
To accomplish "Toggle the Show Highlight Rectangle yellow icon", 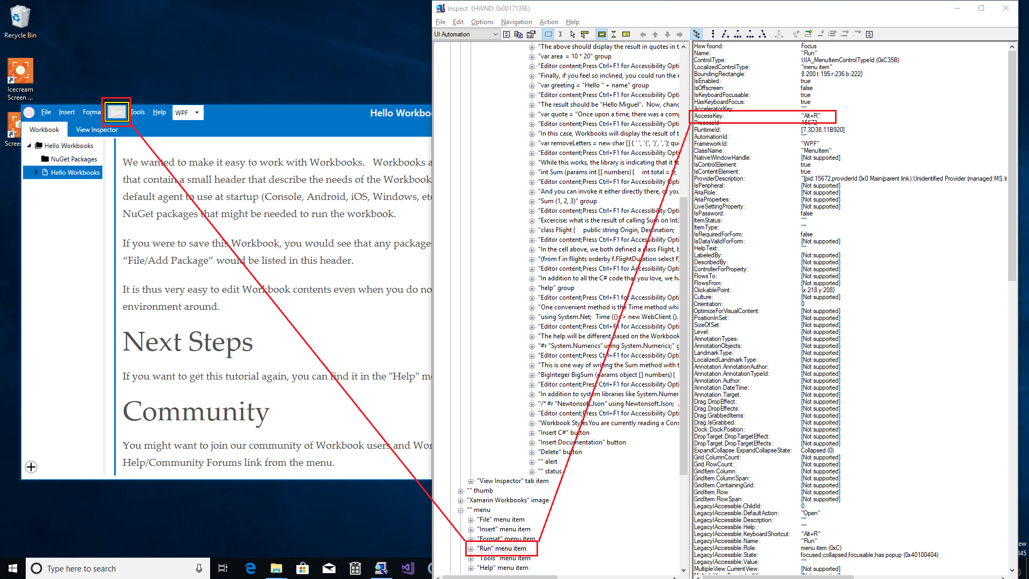I will point(601,34).
